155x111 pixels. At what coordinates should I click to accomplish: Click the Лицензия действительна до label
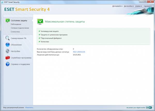(48, 55)
